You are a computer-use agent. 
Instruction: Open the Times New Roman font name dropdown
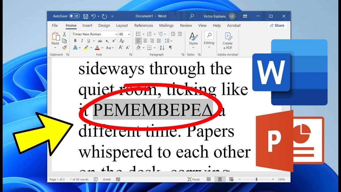tap(116, 34)
